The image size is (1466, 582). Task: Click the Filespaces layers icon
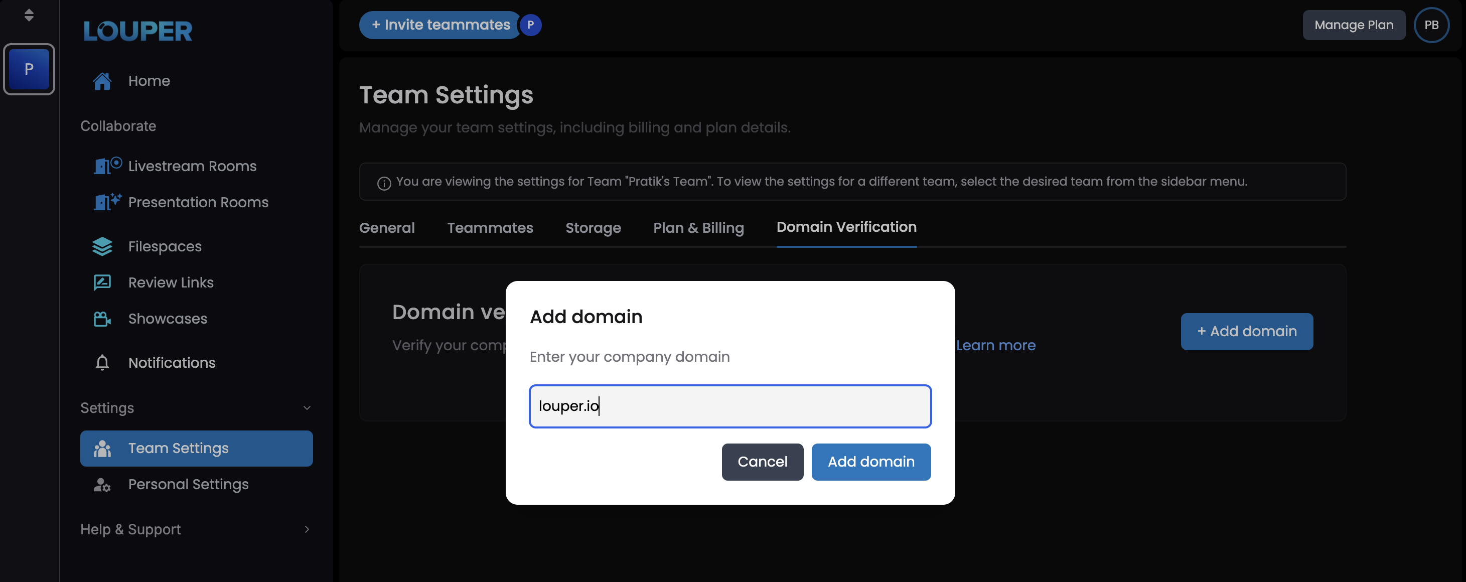[x=102, y=246]
